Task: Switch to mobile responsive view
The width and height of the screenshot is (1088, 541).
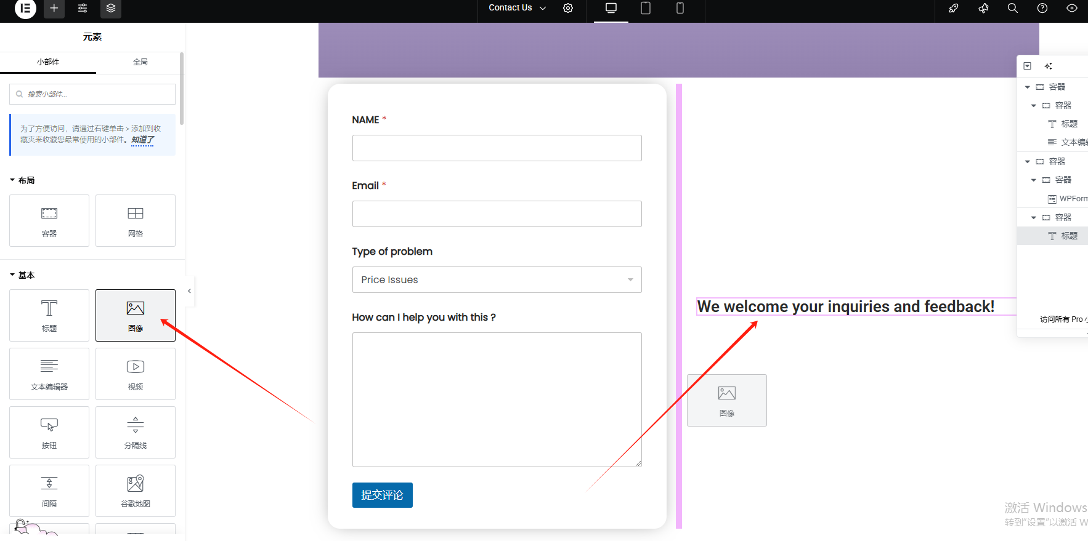Action: tap(680, 9)
